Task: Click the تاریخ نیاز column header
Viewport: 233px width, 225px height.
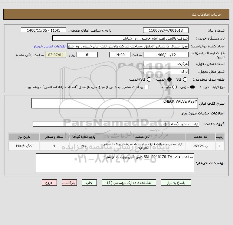Action: pos(24,137)
